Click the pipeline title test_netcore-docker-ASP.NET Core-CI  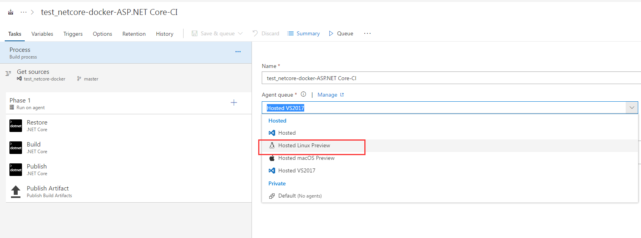[x=109, y=12]
